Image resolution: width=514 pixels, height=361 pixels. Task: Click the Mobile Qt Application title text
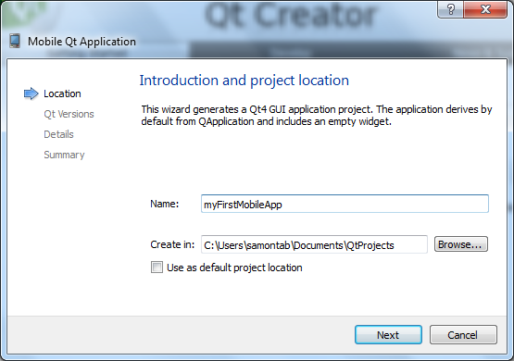pos(81,42)
